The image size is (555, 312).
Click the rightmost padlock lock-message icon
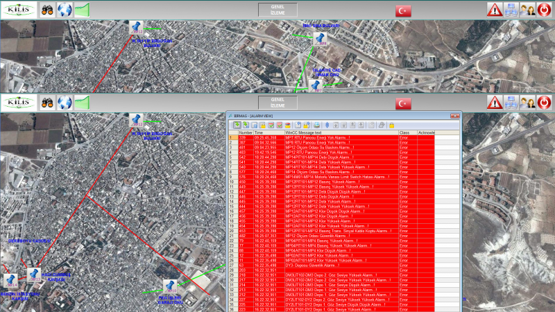pyautogui.click(x=392, y=125)
